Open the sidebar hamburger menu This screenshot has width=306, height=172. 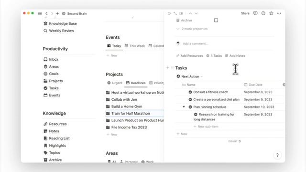pyautogui.click(x=40, y=13)
